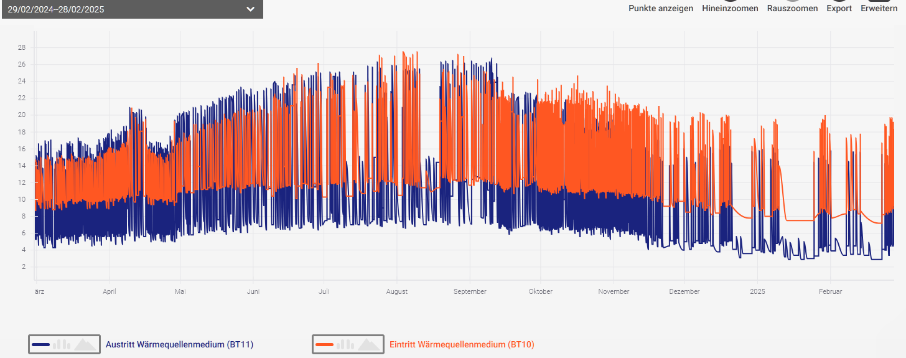Select the 2025 marker on the x-axis
The image size is (906, 358).
pyautogui.click(x=757, y=291)
